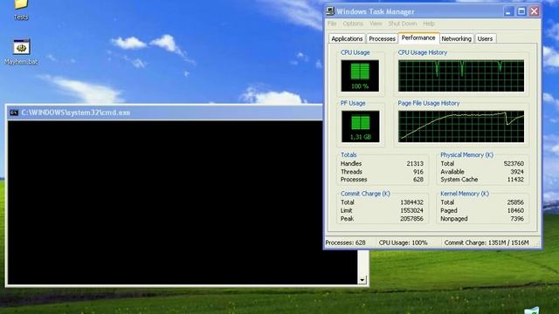Viewport: 559px width, 314px height.
Task: Switch to the Processes tab
Action: click(x=382, y=38)
